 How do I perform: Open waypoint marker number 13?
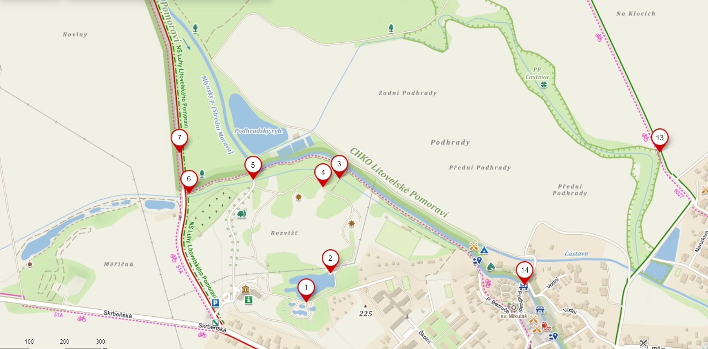(659, 140)
